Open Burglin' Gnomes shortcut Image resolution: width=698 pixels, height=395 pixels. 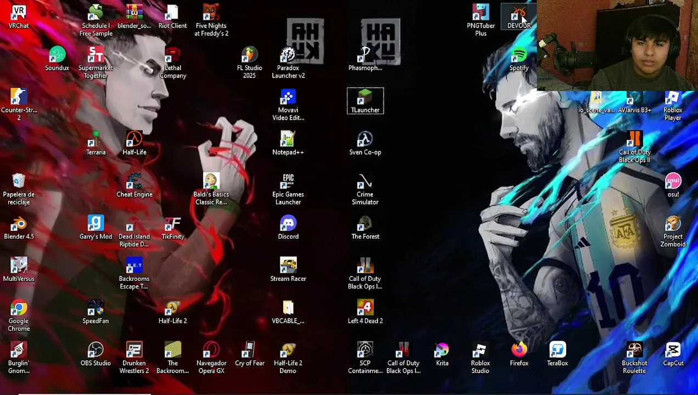point(19,358)
